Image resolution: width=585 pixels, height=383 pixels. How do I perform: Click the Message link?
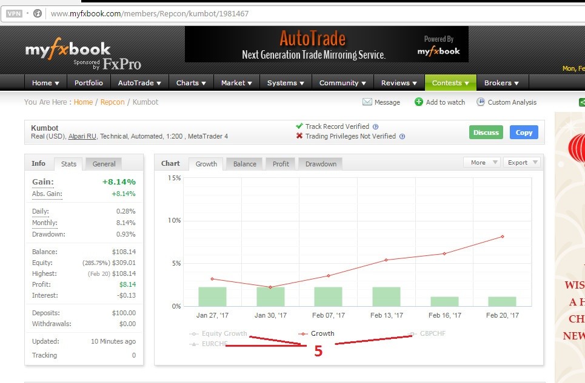[x=387, y=102]
